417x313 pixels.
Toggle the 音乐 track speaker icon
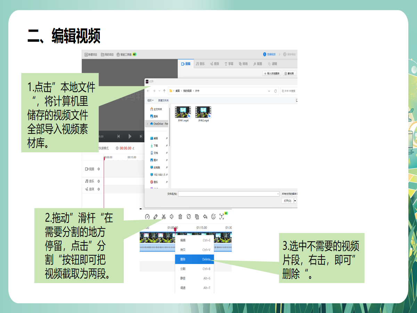point(99,181)
